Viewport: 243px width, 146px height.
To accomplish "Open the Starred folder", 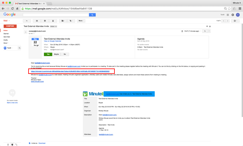I will [6, 34].
